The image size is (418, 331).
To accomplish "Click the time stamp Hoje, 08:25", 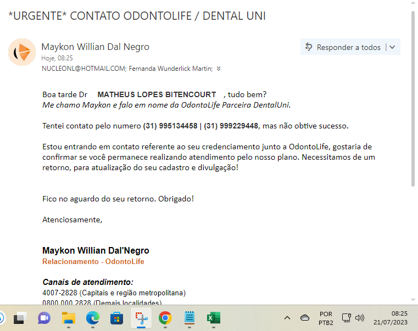I will [57, 58].
